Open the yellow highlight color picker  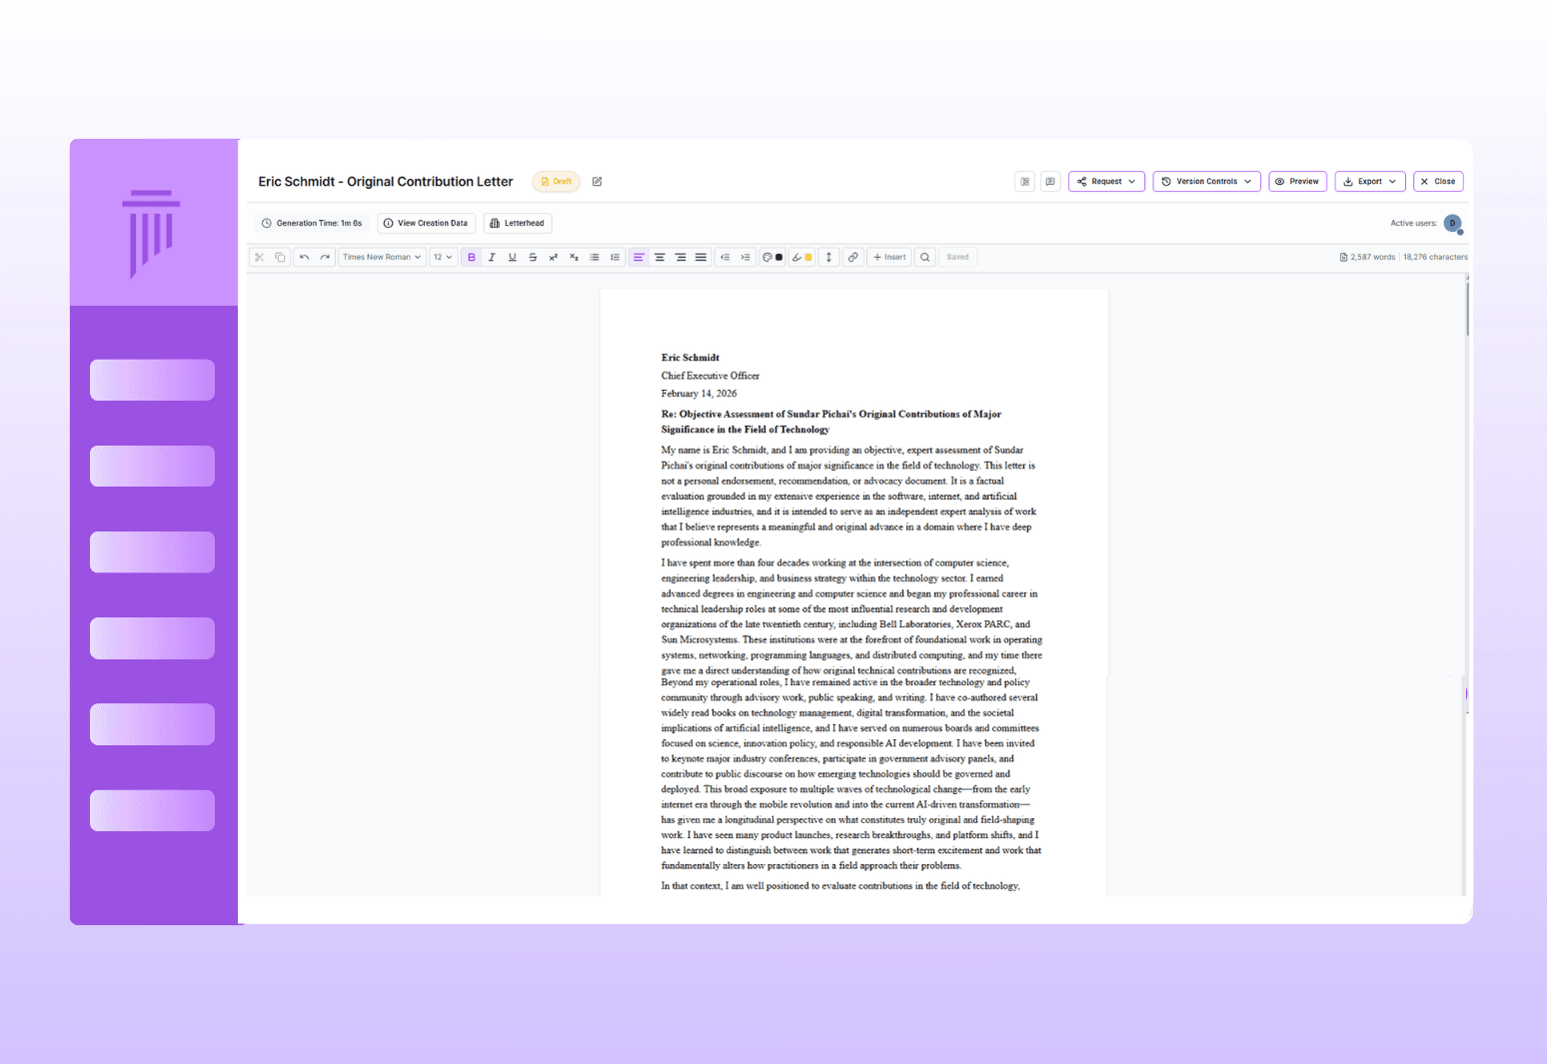click(x=801, y=257)
